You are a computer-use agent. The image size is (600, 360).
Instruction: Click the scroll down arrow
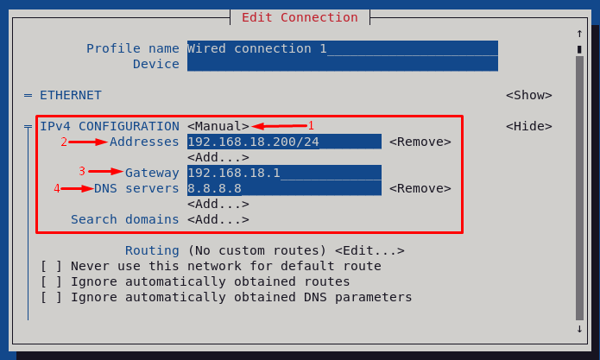579,329
